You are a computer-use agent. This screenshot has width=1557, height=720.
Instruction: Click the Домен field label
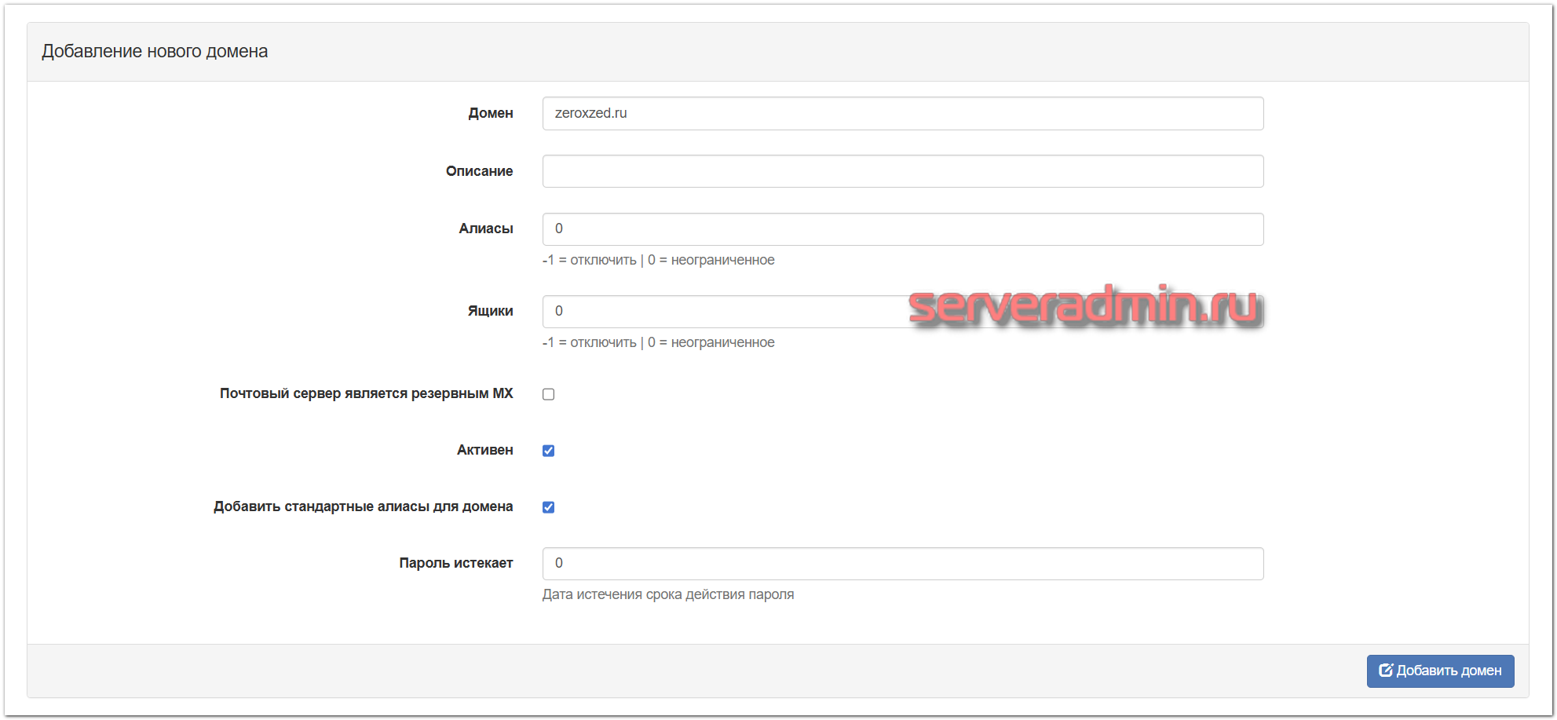(490, 114)
